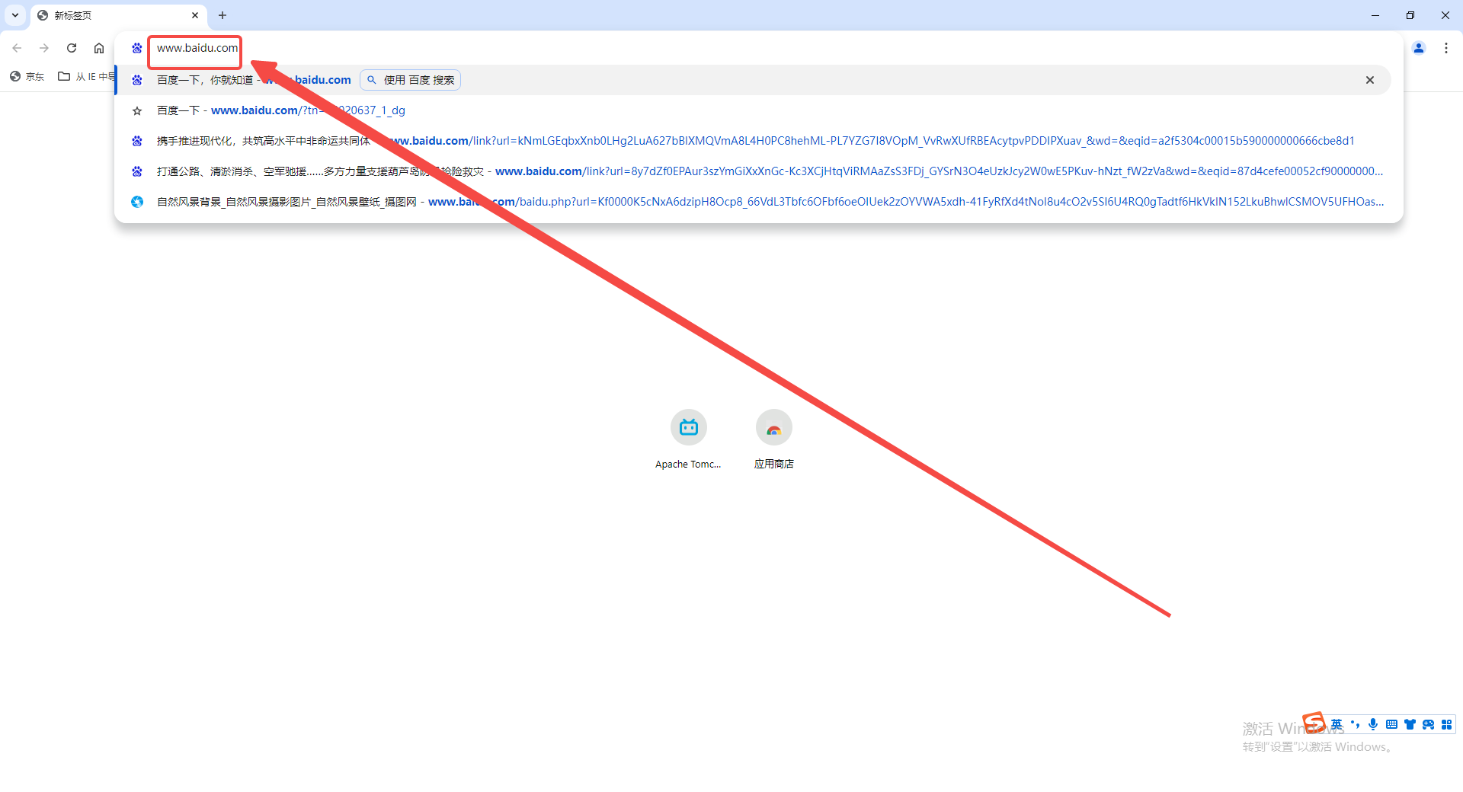Screen dimensions: 1463x792
Task: Remove the first suggestion with X
Action: click(x=1370, y=80)
